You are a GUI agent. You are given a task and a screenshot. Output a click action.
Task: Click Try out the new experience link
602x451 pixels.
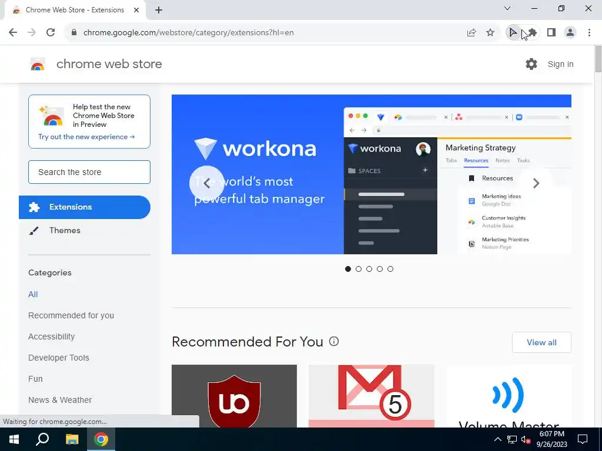click(x=86, y=137)
